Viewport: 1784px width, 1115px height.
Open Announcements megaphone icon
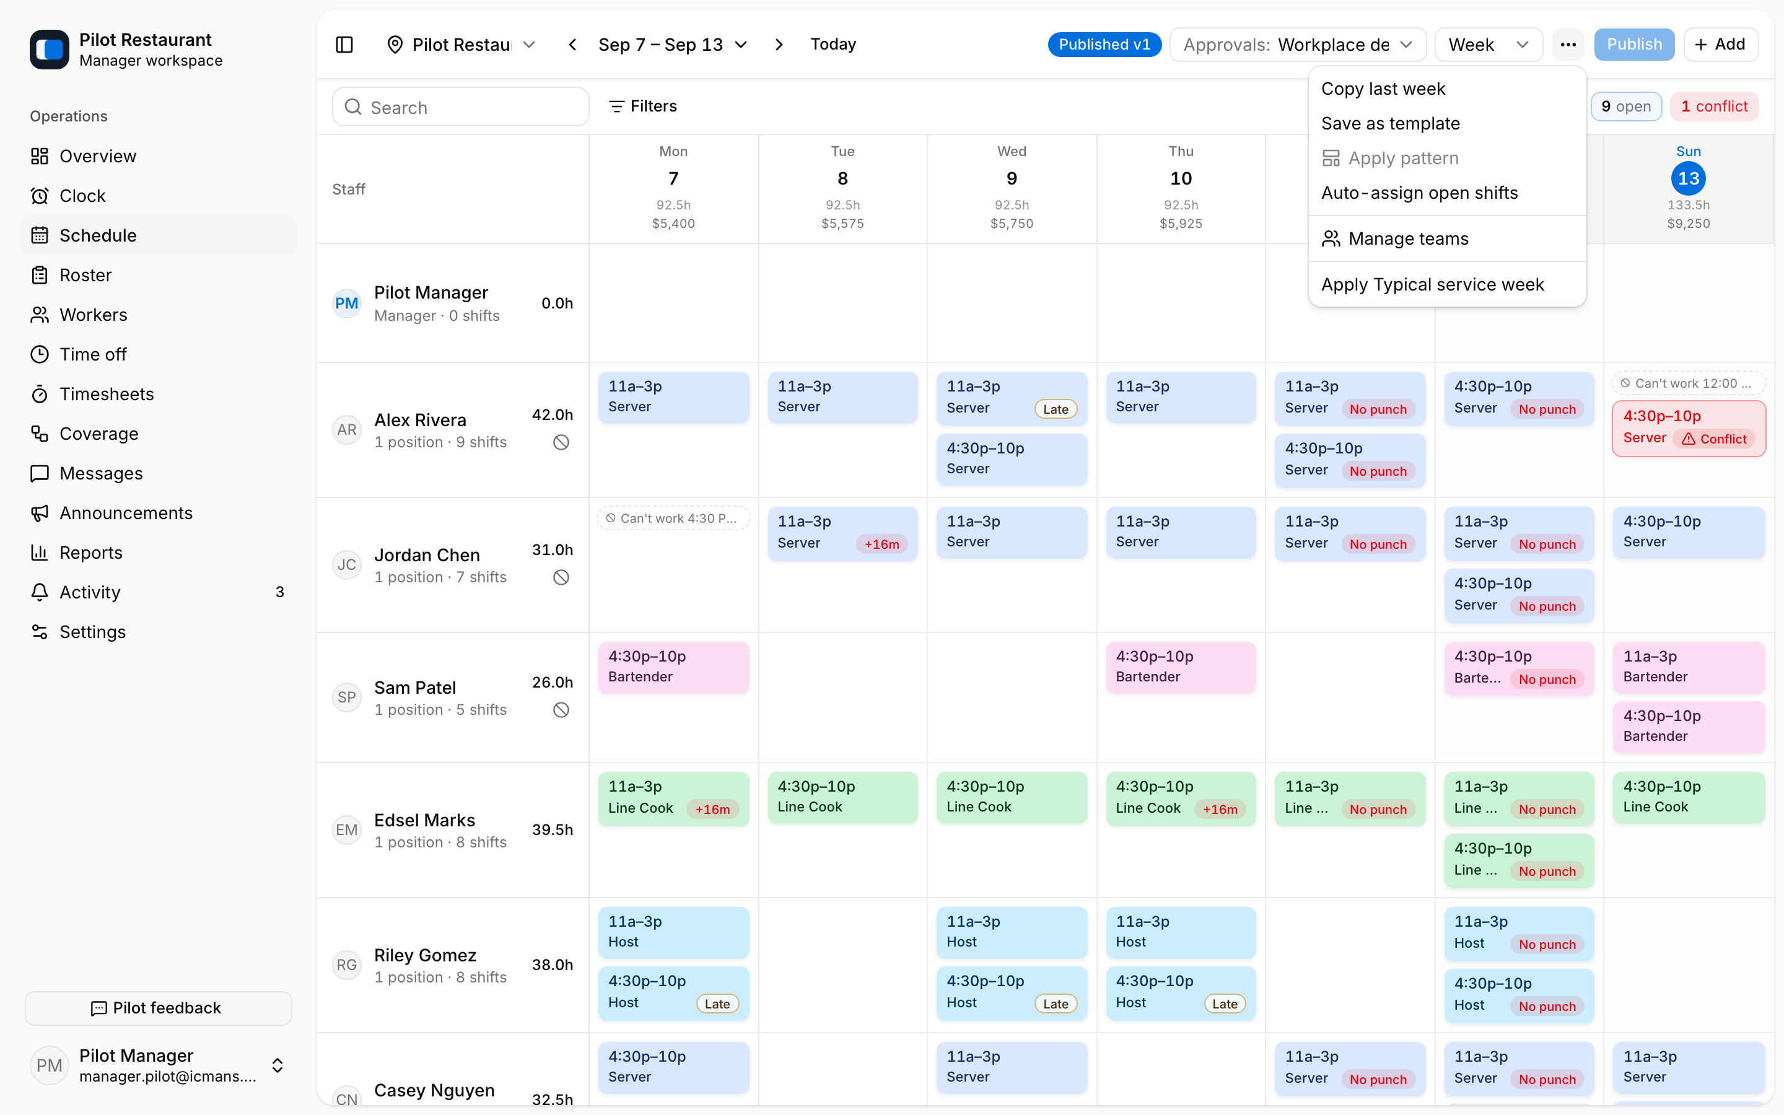[x=40, y=514]
